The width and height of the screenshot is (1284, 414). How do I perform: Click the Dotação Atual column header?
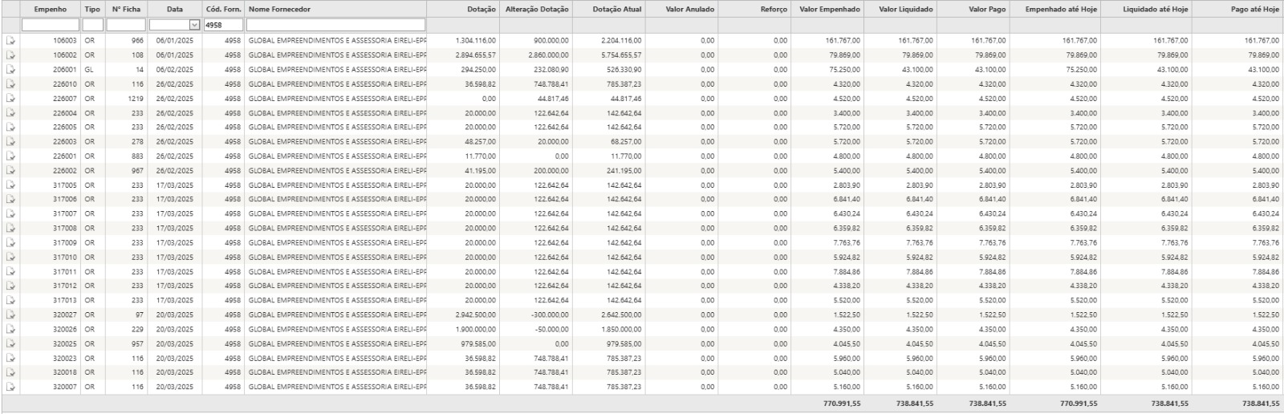[x=616, y=10]
